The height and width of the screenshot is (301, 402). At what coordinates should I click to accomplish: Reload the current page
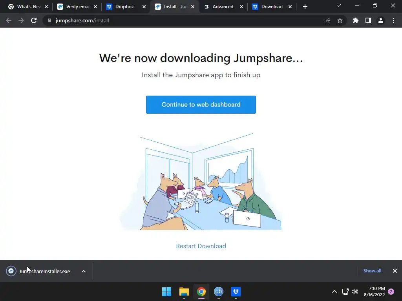pyautogui.click(x=34, y=20)
